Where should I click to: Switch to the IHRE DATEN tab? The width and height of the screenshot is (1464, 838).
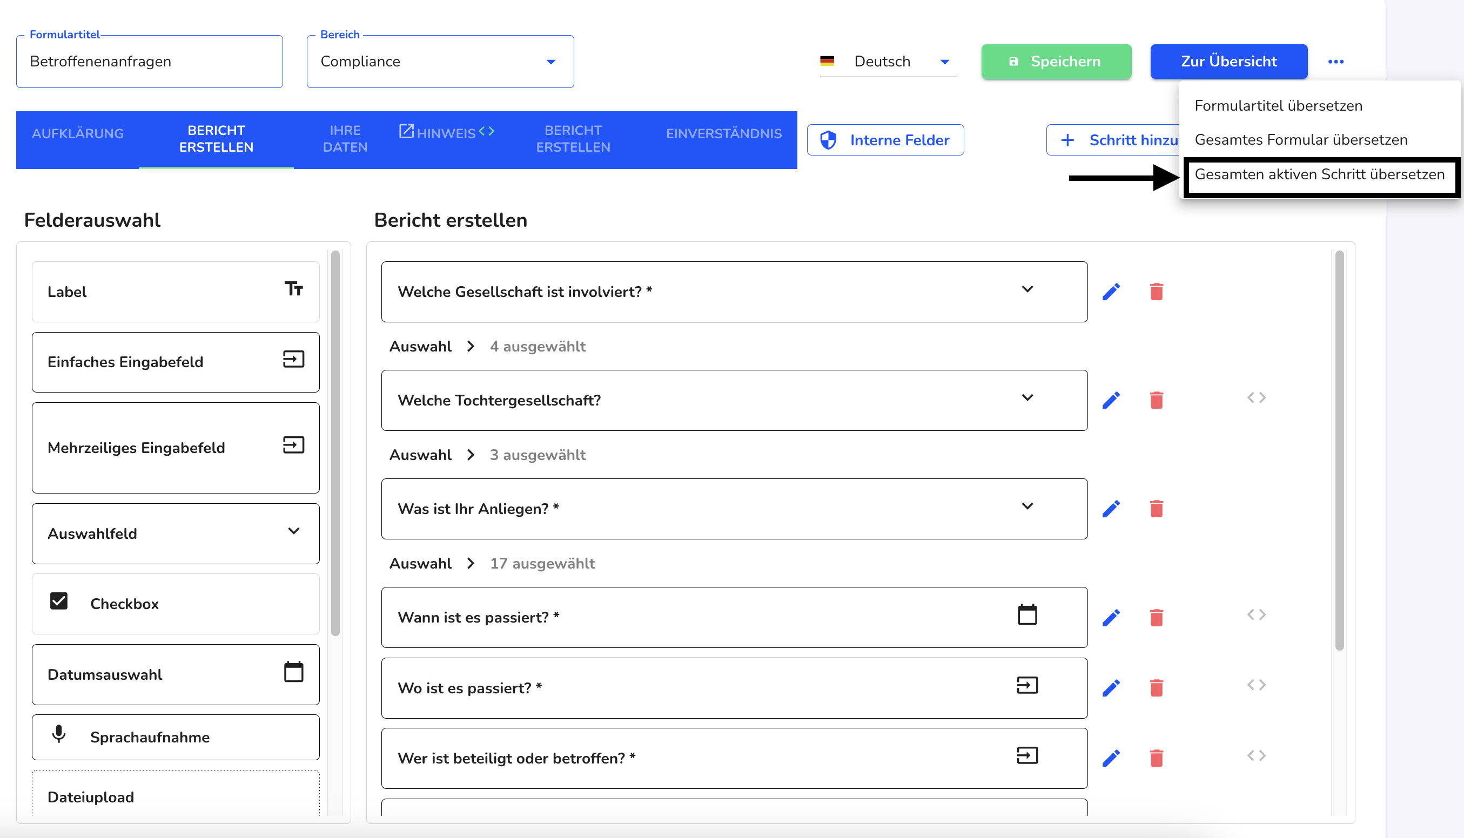(345, 139)
